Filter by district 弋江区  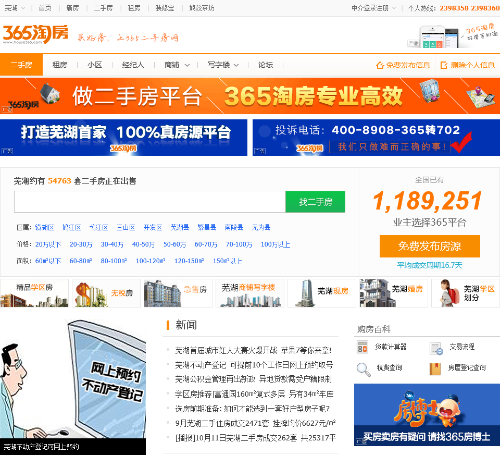click(98, 227)
